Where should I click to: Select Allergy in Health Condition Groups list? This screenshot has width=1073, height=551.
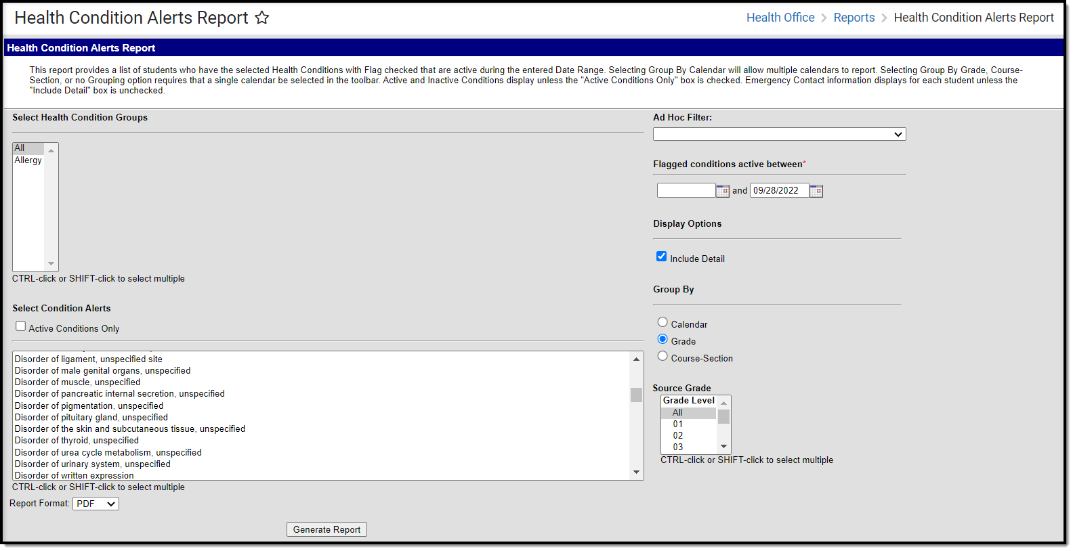[28, 160]
